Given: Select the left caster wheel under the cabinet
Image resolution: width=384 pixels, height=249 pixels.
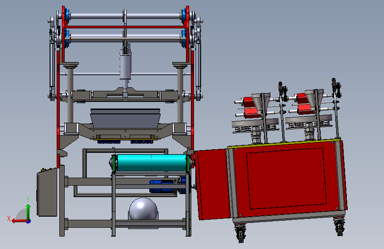Looking at the screenshot, I should [x=240, y=234].
